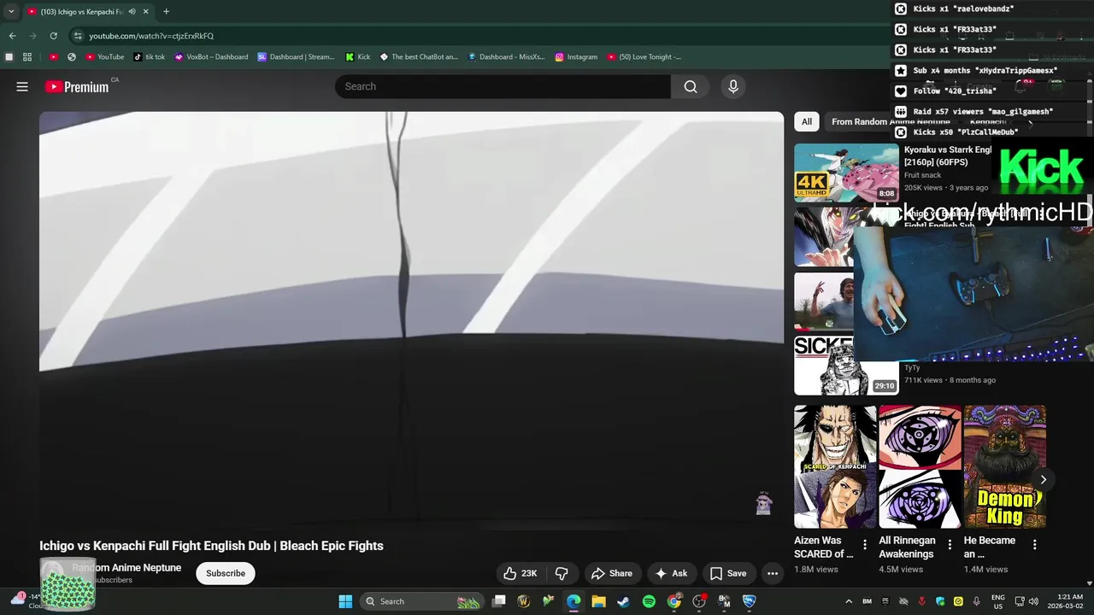Open Aizen Was SCARED of Kenpachi short
The width and height of the screenshot is (1094, 615).
click(835, 466)
